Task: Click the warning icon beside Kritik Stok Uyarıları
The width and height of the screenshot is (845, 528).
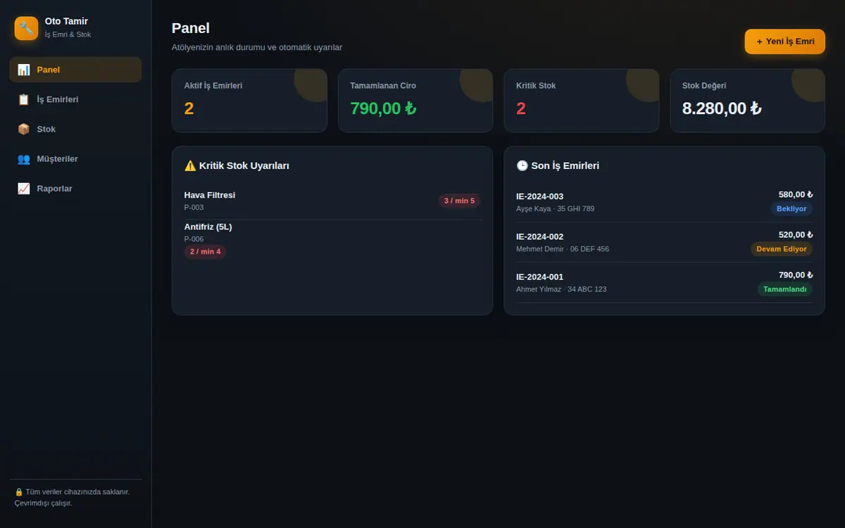Action: coord(190,165)
